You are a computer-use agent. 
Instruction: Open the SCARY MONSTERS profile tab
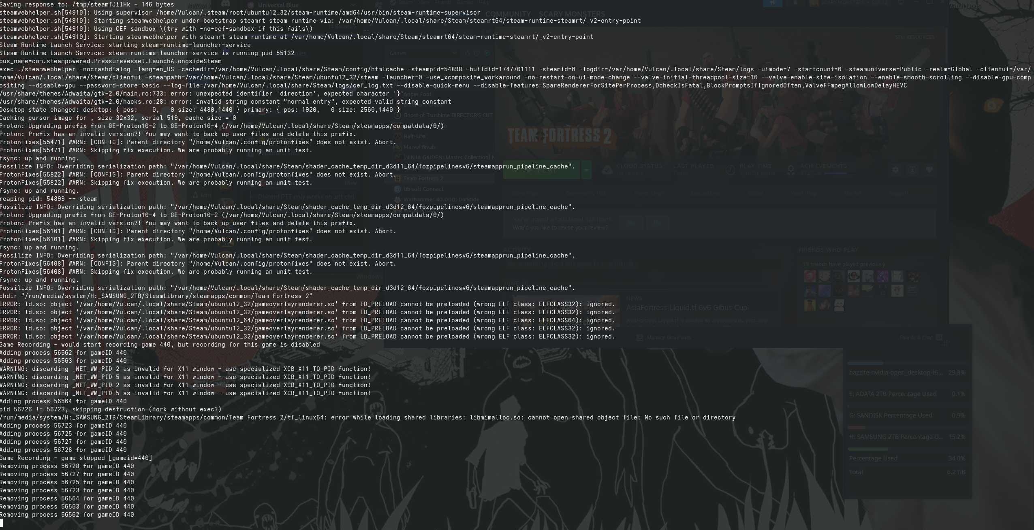pos(571,14)
